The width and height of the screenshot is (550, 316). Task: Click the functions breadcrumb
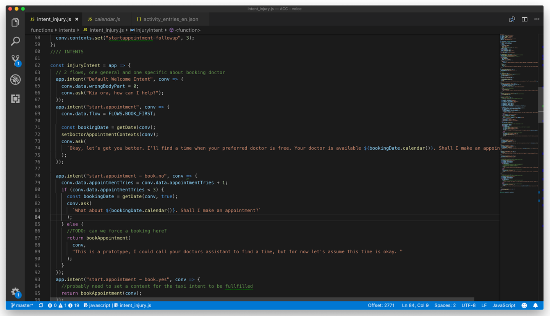point(42,30)
